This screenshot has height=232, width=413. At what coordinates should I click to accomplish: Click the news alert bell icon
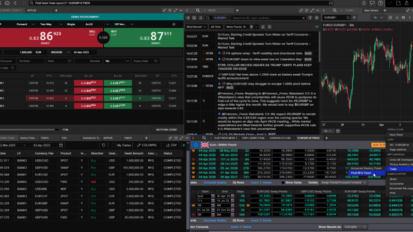(200, 18)
